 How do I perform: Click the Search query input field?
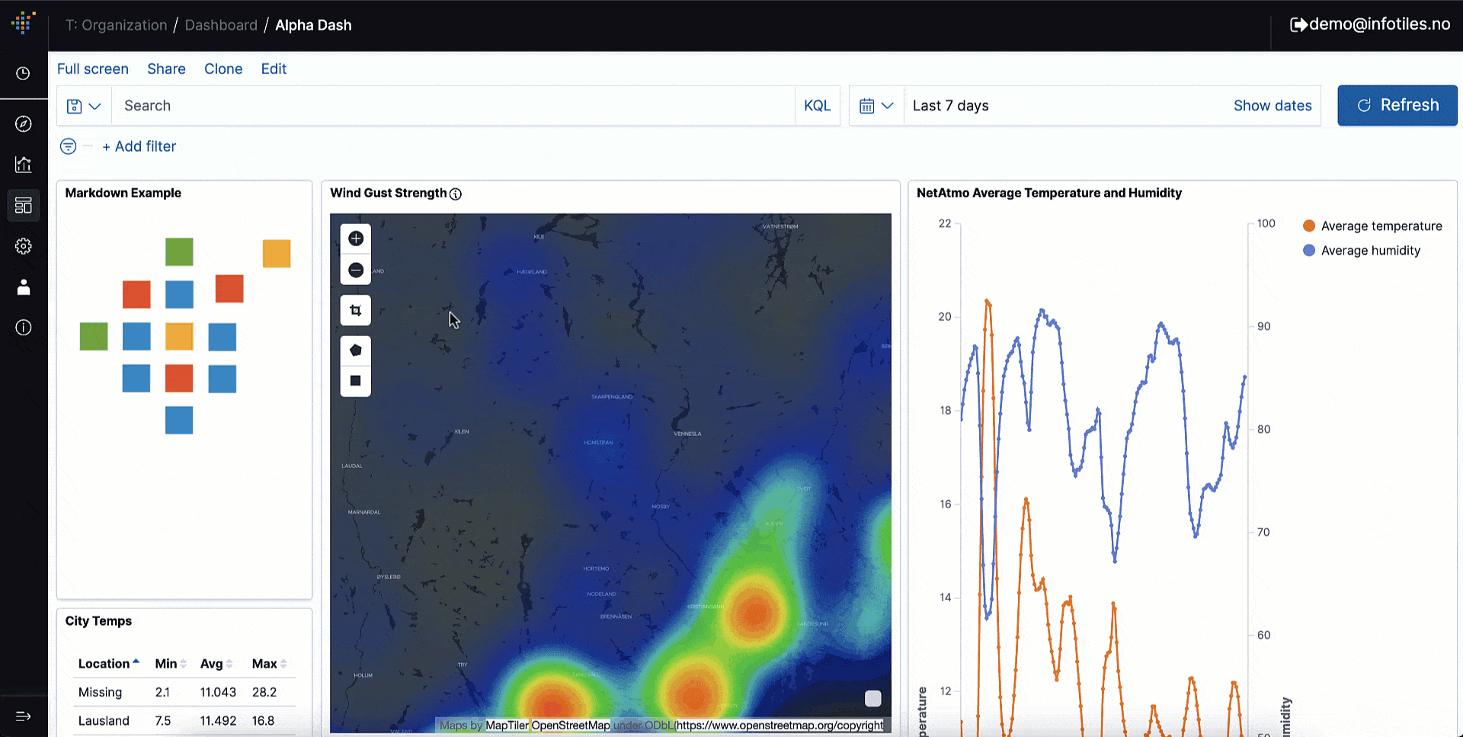point(453,106)
